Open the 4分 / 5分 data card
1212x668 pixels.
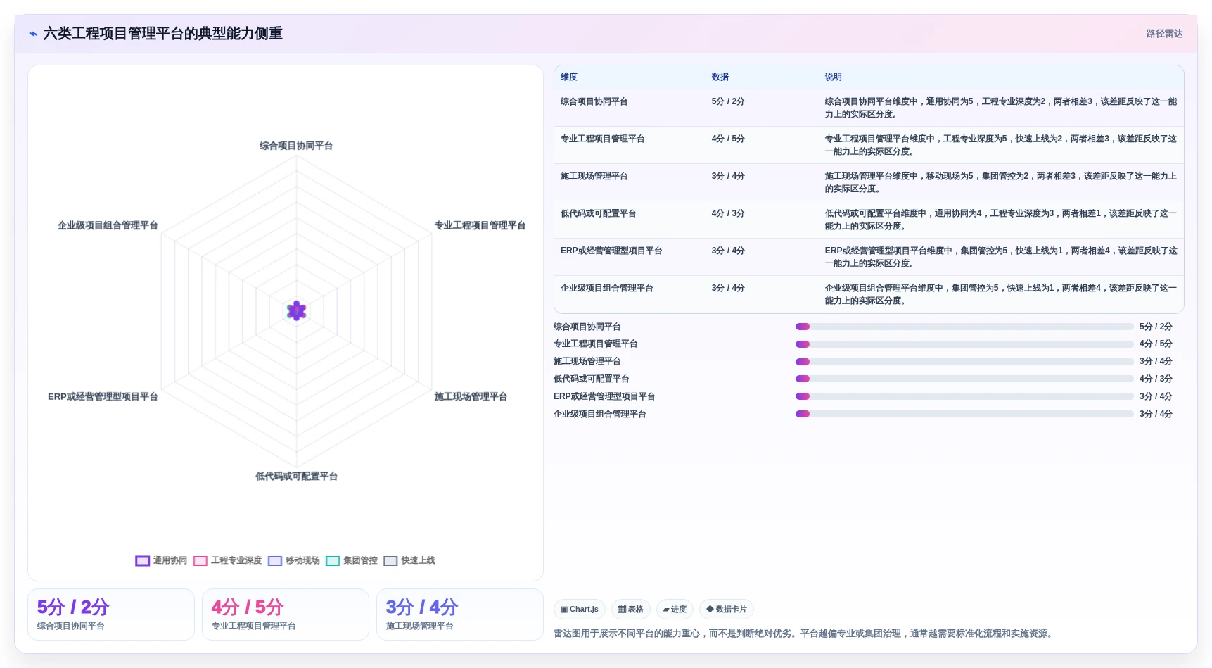click(x=286, y=615)
